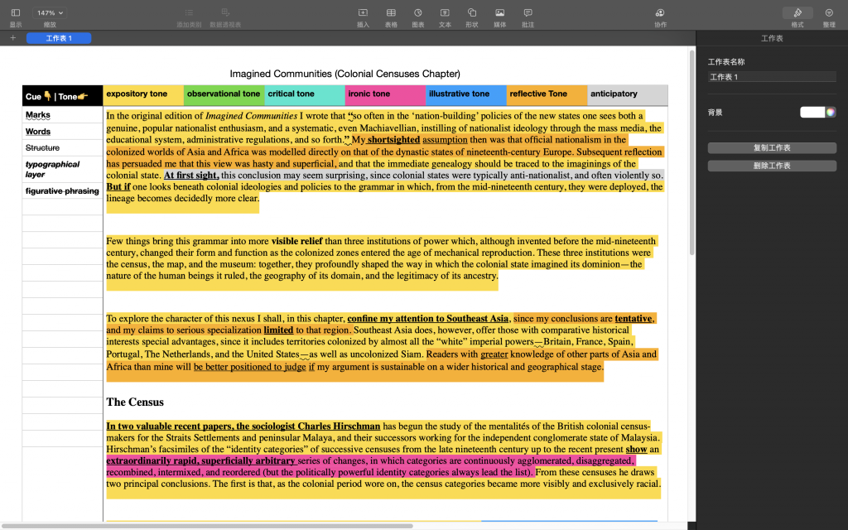
Task: Select the 工作表 inspector tab header
Action: [x=772, y=39]
